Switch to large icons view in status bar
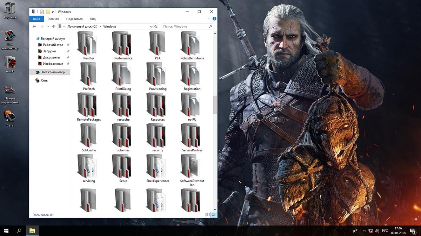Image resolution: width=421 pixels, height=236 pixels. 213,215
